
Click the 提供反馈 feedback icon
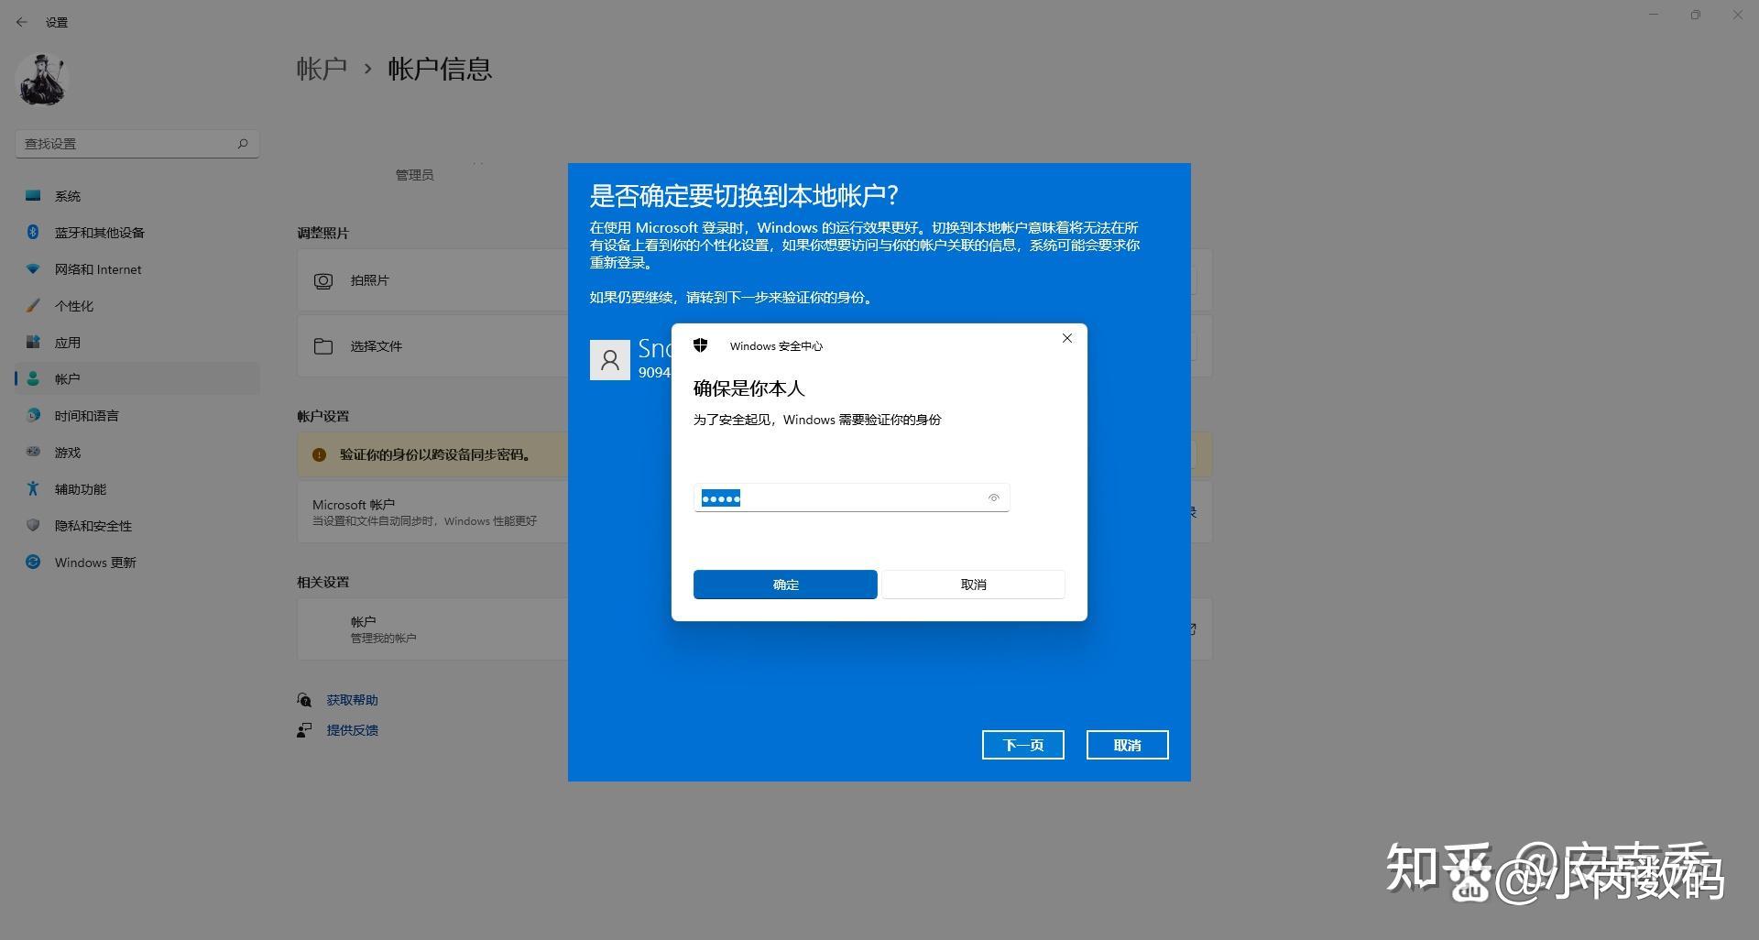304,730
